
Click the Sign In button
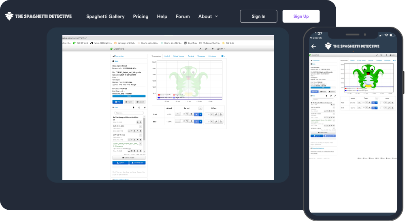(258, 16)
